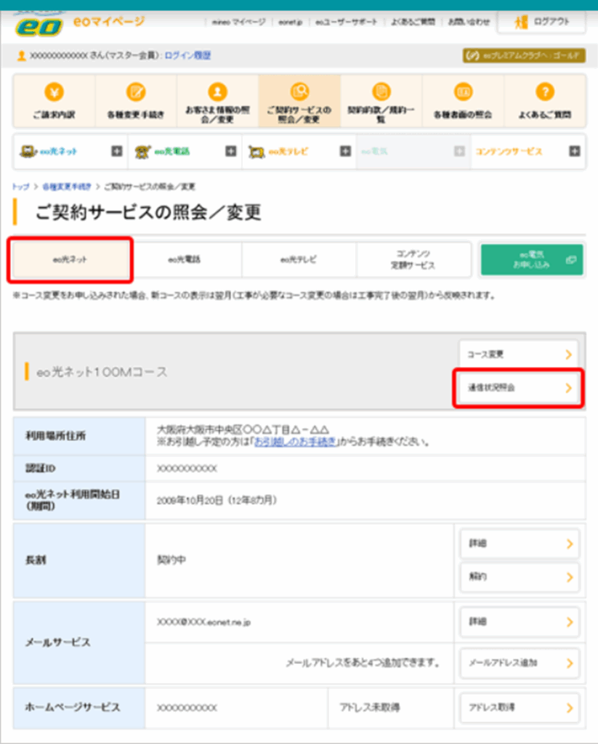Open よくあるご質問 link in top header

tap(413, 22)
